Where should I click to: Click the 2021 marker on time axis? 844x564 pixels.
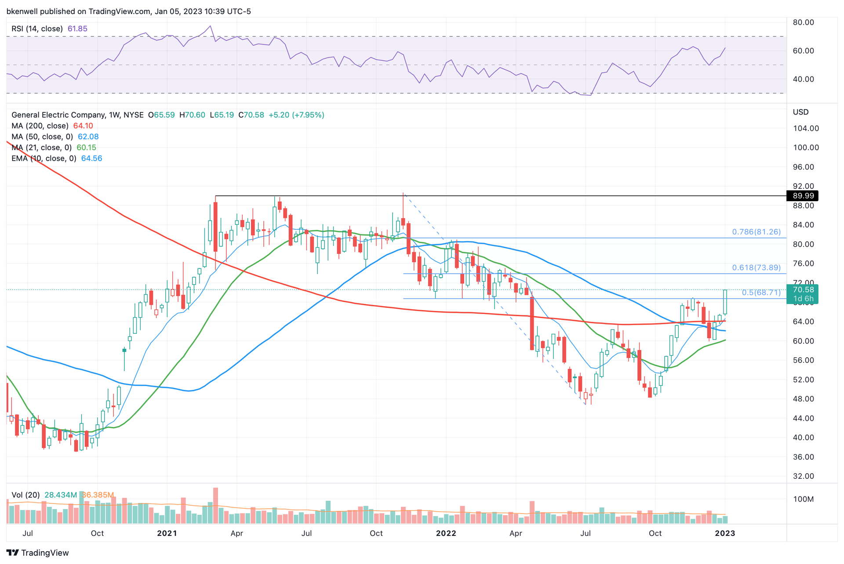pyautogui.click(x=167, y=533)
